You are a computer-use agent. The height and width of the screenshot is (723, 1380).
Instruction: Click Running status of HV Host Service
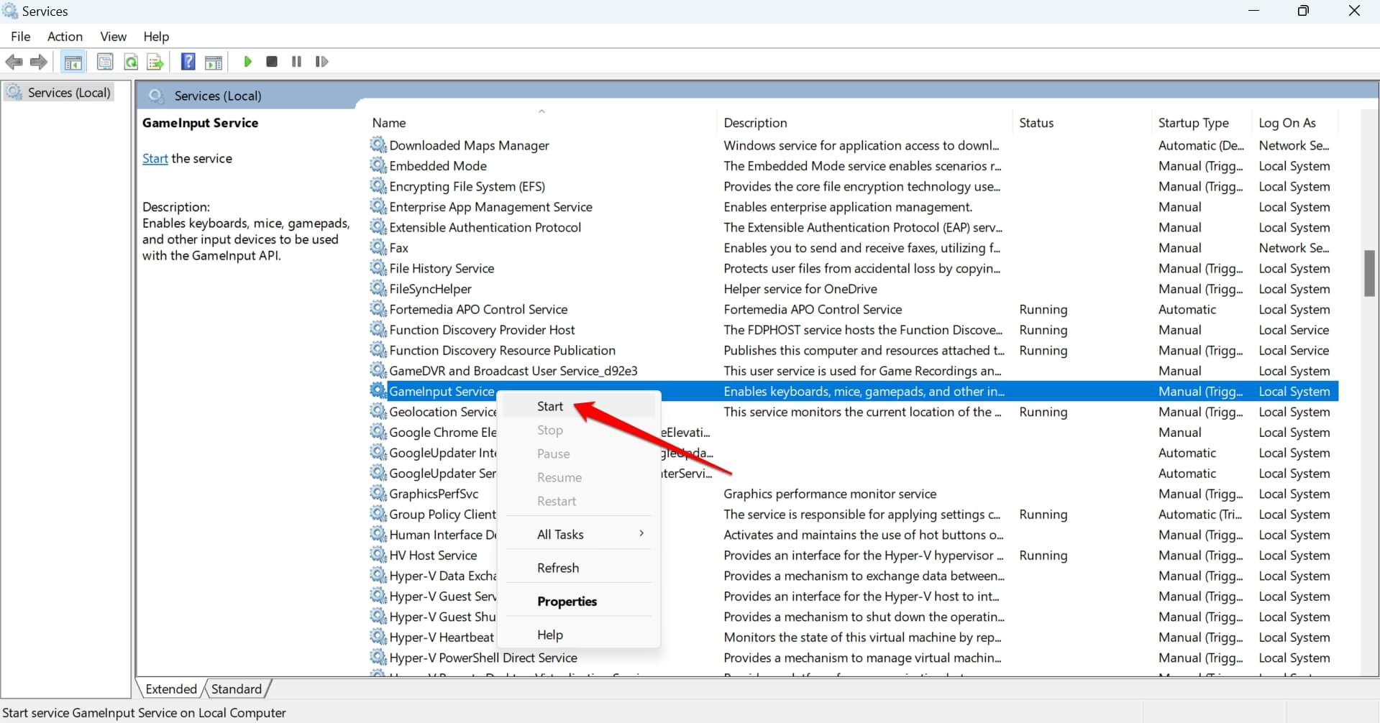(1043, 556)
